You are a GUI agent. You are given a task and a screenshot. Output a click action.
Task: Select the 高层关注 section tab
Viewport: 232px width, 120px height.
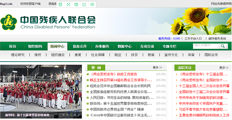point(185,68)
